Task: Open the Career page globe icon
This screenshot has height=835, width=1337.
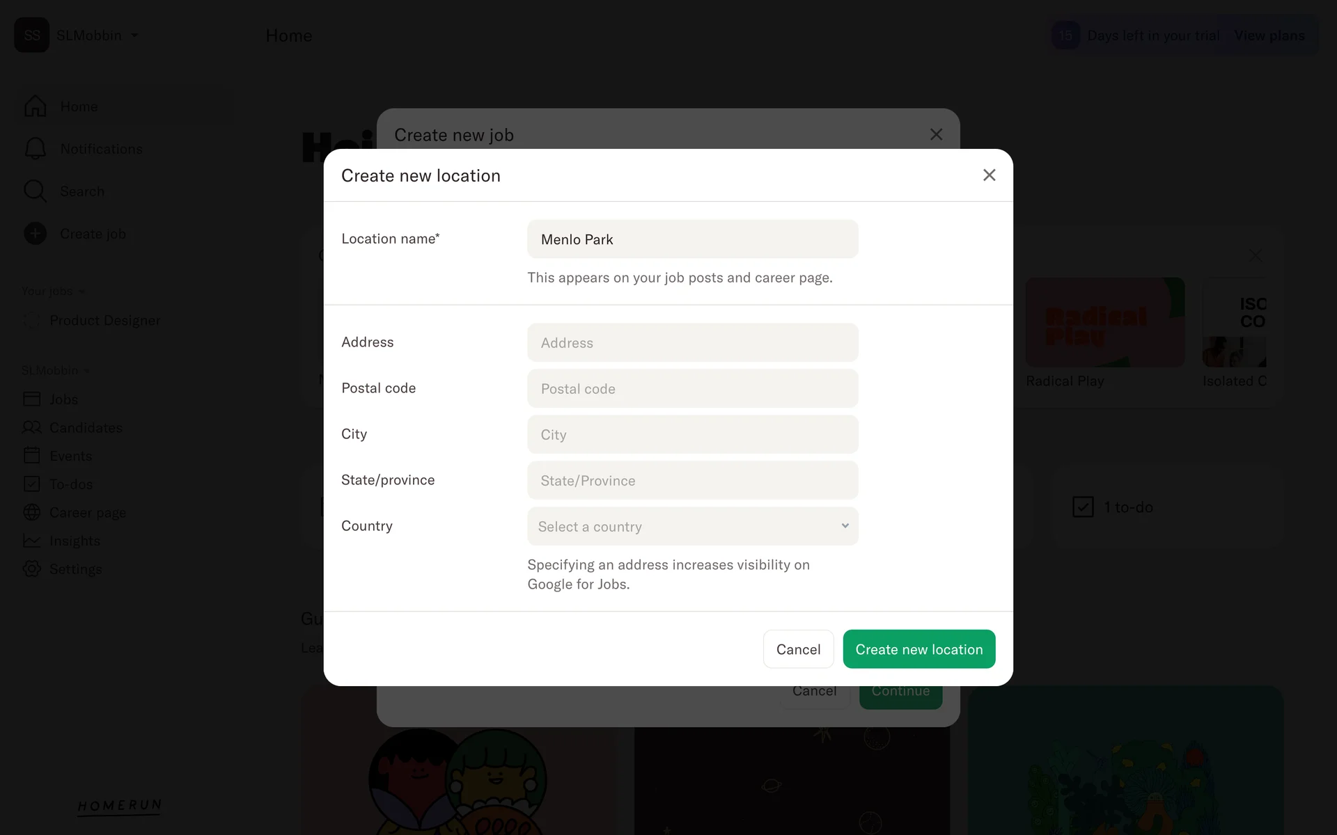Action: click(x=32, y=513)
